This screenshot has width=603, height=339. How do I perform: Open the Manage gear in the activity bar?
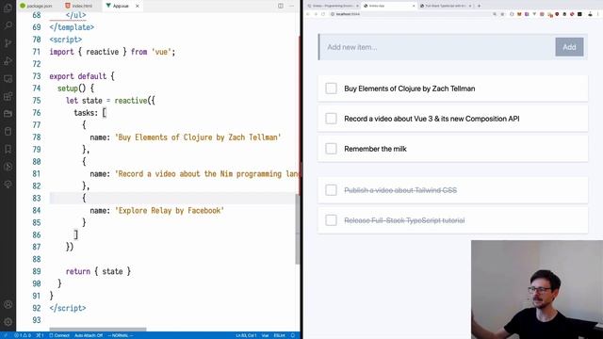click(8, 322)
